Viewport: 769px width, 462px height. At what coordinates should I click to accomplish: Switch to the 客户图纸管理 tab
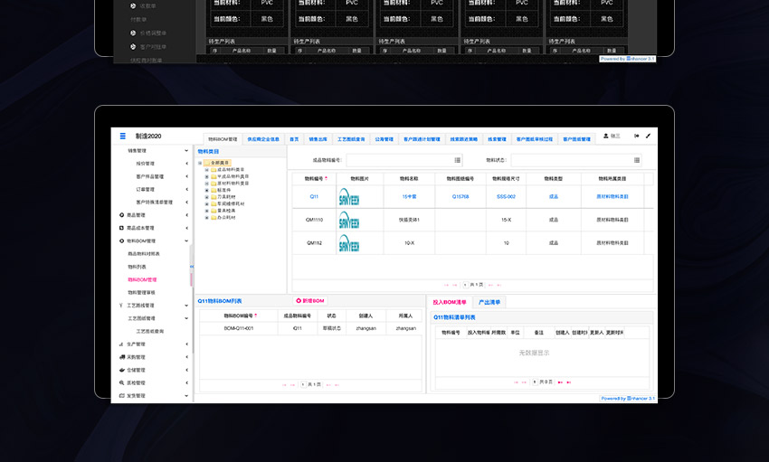577,139
